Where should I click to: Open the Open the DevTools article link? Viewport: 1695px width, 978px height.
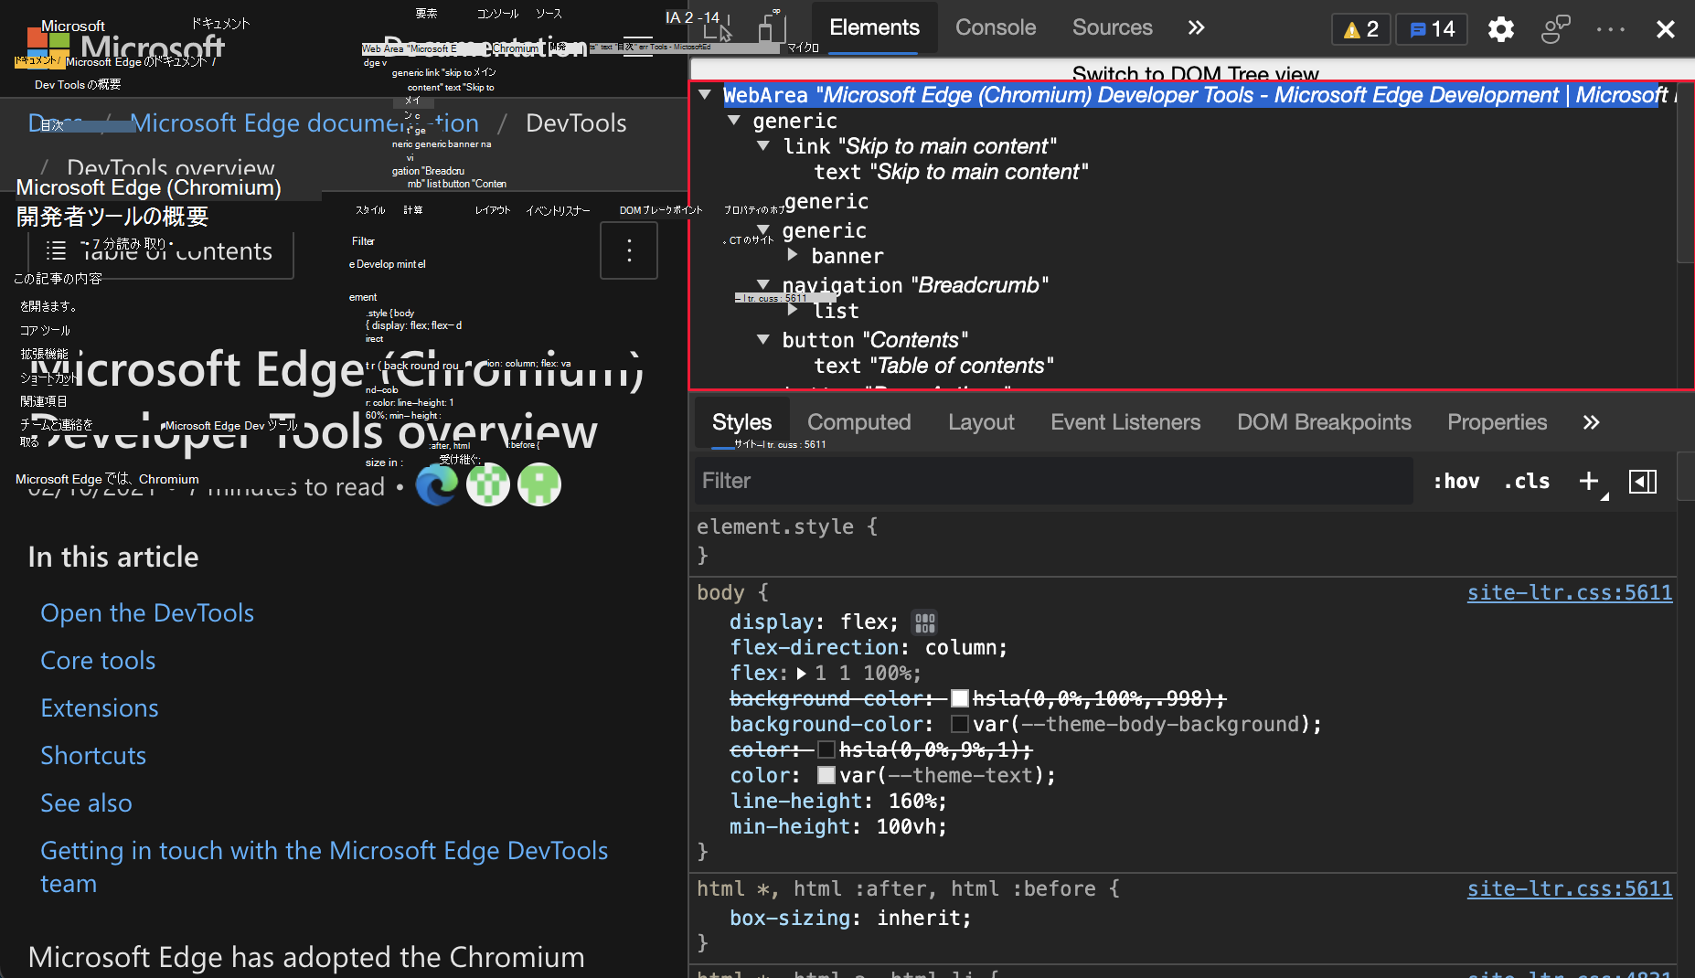147,612
